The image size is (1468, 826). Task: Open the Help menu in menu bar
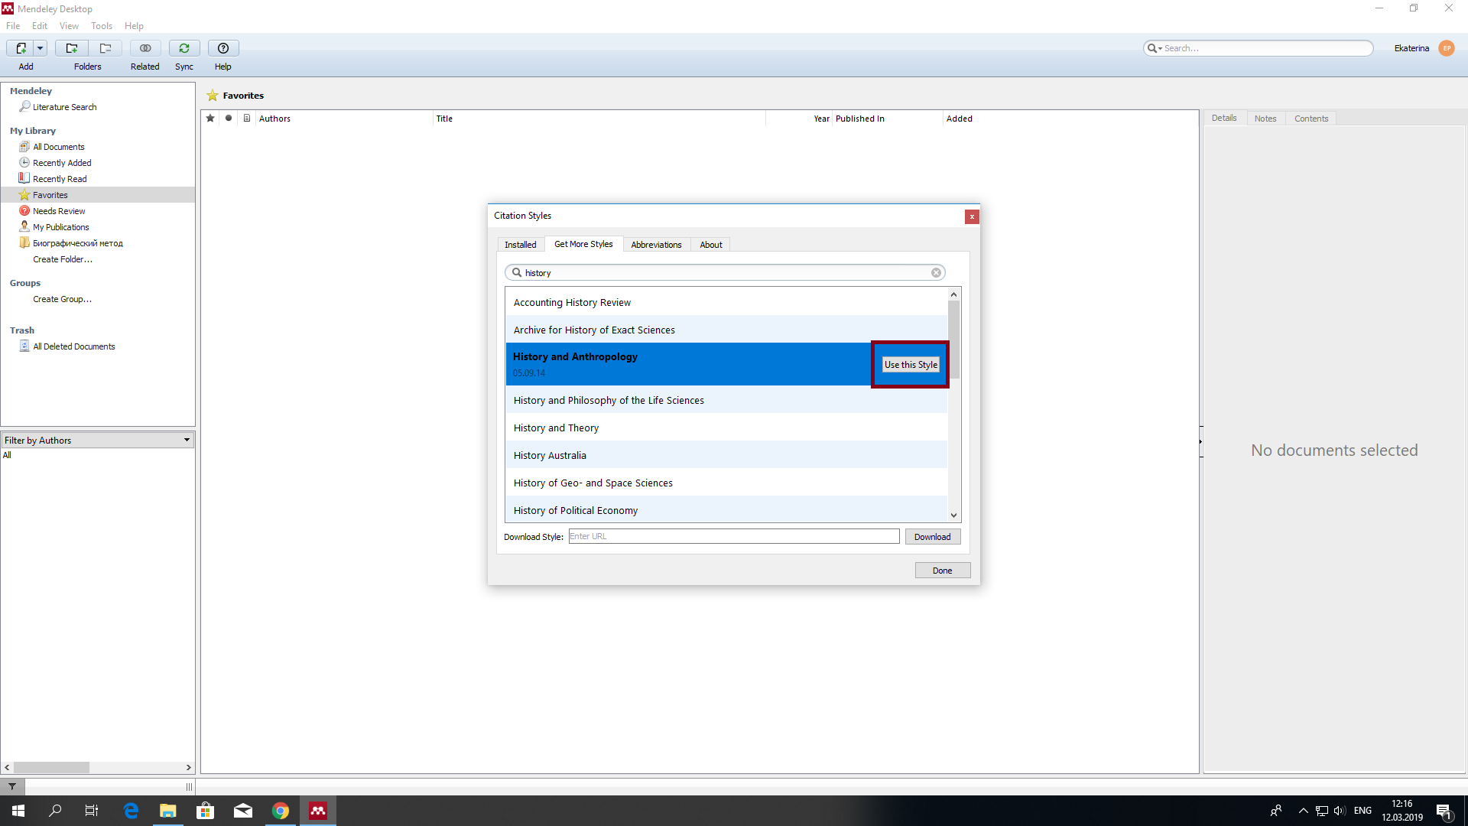[x=134, y=25]
